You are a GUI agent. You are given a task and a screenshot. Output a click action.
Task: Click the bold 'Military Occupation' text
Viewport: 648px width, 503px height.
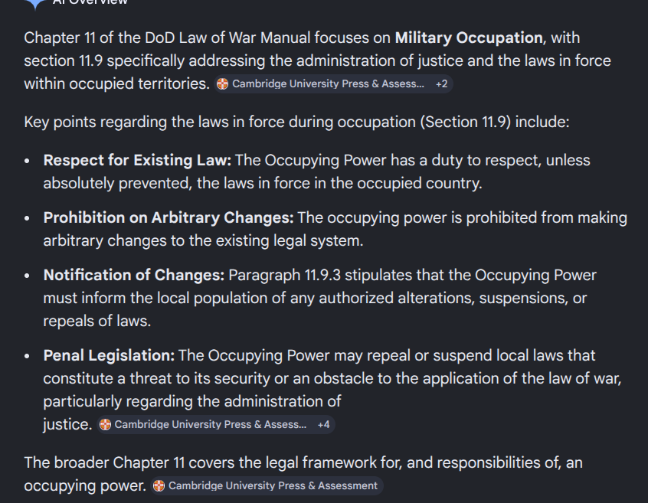coord(469,38)
